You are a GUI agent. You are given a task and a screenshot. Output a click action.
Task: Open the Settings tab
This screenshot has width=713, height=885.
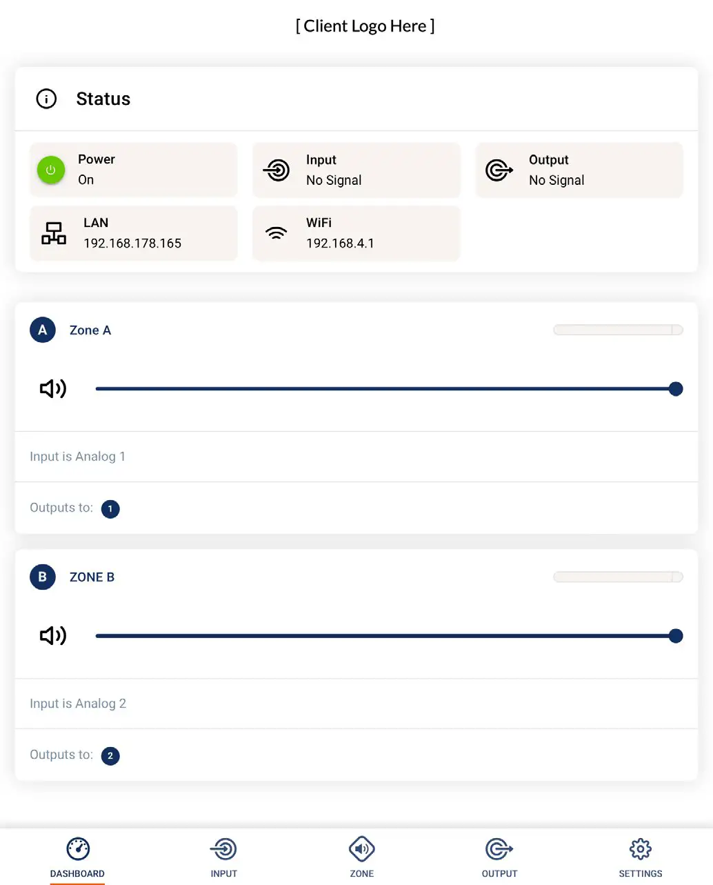point(641,857)
